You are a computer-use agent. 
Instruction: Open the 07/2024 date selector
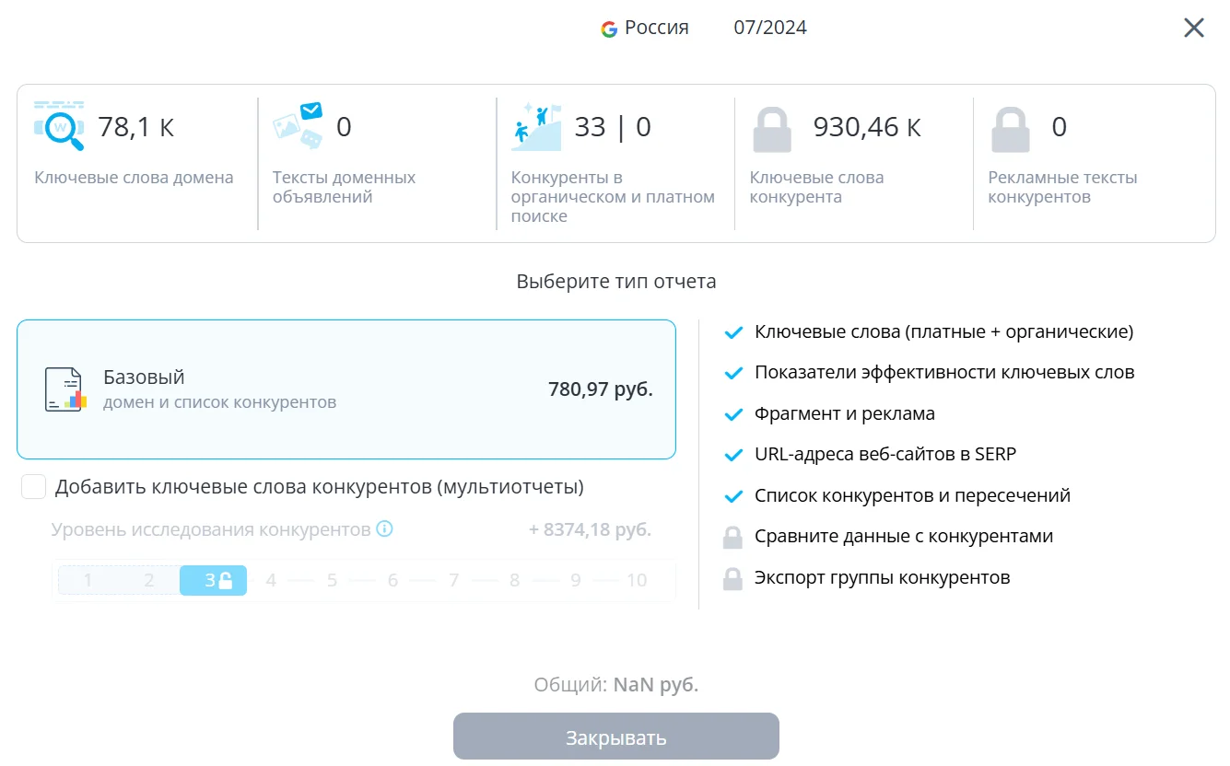click(770, 28)
